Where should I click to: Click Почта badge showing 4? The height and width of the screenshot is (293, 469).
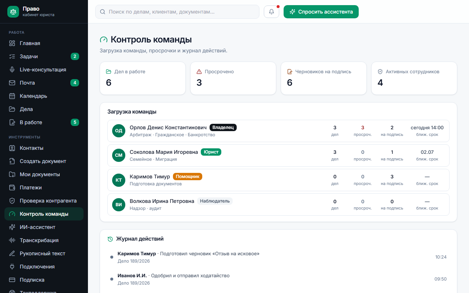click(75, 83)
